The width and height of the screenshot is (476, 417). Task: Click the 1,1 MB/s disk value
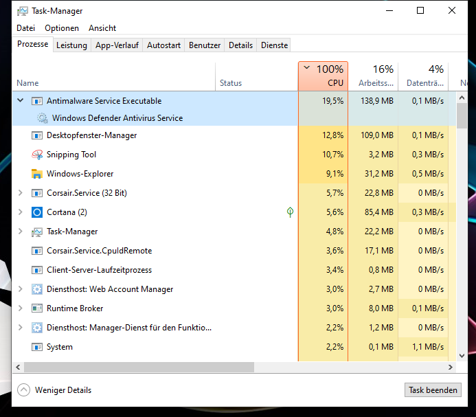tap(428, 347)
